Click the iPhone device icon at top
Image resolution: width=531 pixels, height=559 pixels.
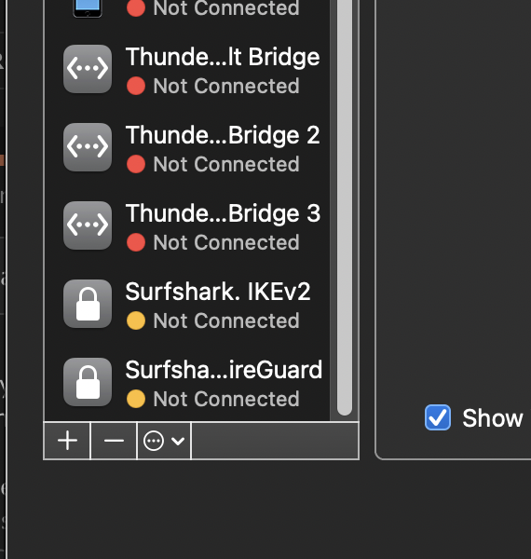pyautogui.click(x=88, y=8)
